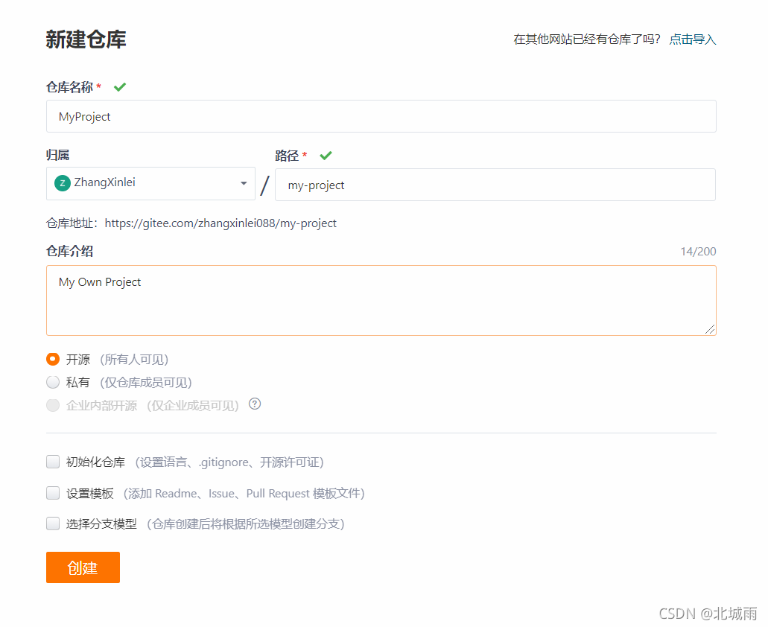Click the green checkmark beside 路径

(326, 156)
